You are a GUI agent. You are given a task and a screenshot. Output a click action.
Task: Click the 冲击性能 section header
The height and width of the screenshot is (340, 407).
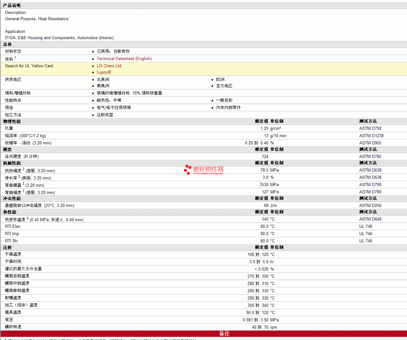pos(12,198)
